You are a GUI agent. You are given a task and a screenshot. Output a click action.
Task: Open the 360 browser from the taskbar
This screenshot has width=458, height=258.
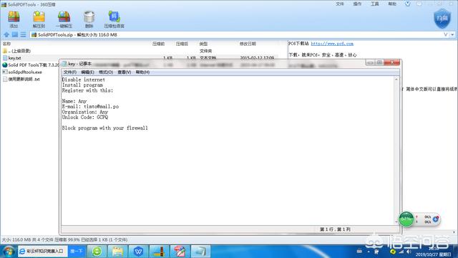click(x=97, y=252)
